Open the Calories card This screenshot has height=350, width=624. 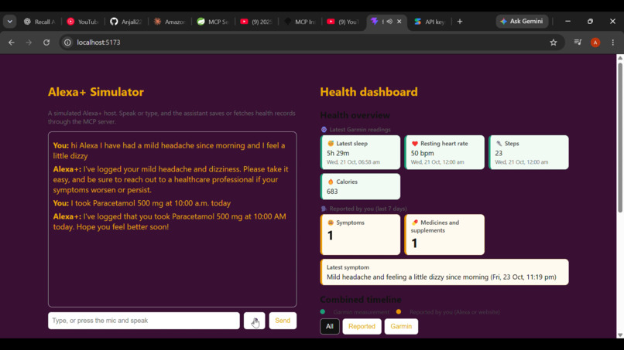pyautogui.click(x=360, y=186)
